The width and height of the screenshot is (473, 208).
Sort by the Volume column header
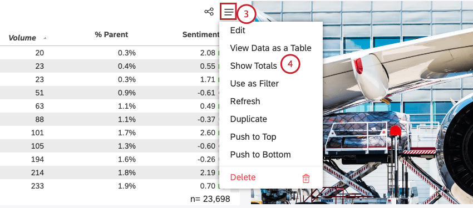pyautogui.click(x=22, y=38)
